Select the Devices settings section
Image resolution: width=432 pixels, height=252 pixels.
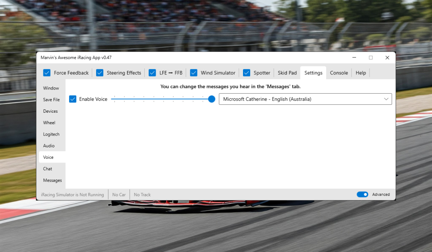point(50,111)
